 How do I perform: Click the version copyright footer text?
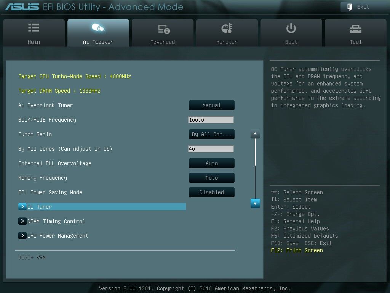tap(195, 288)
